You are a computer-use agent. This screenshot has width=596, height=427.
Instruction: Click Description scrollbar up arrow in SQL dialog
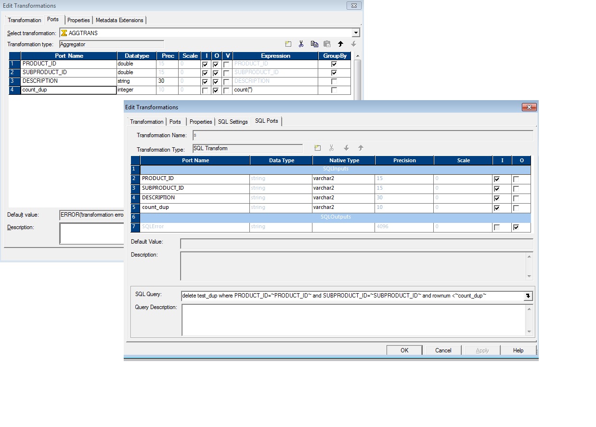point(530,256)
